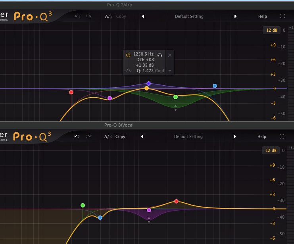The image size is (294, 244).
Task: Select the red band node in Arp EQ
Action: pos(71,92)
